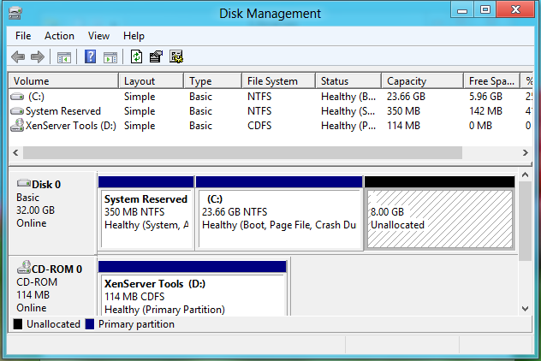Click the Settings toolbar icon with yellow star
The image size is (541, 361).
[x=176, y=57]
